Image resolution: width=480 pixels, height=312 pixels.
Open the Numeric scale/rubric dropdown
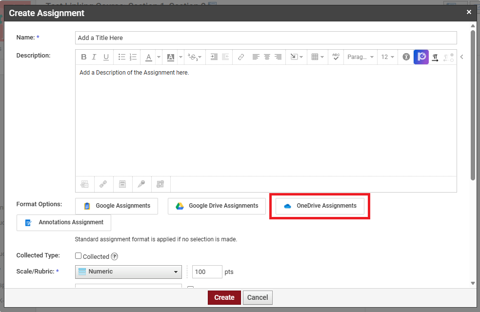pyautogui.click(x=128, y=272)
